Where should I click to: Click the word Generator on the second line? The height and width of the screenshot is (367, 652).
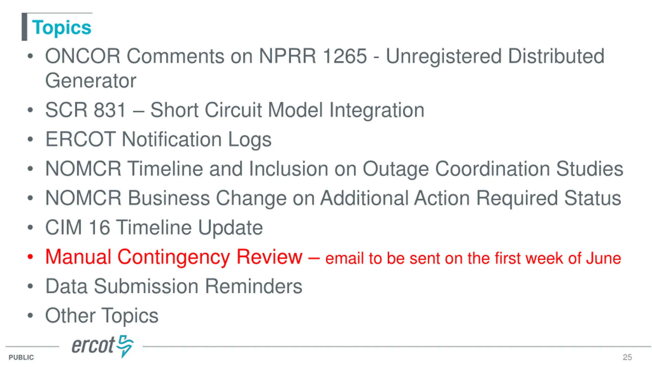(x=91, y=81)
